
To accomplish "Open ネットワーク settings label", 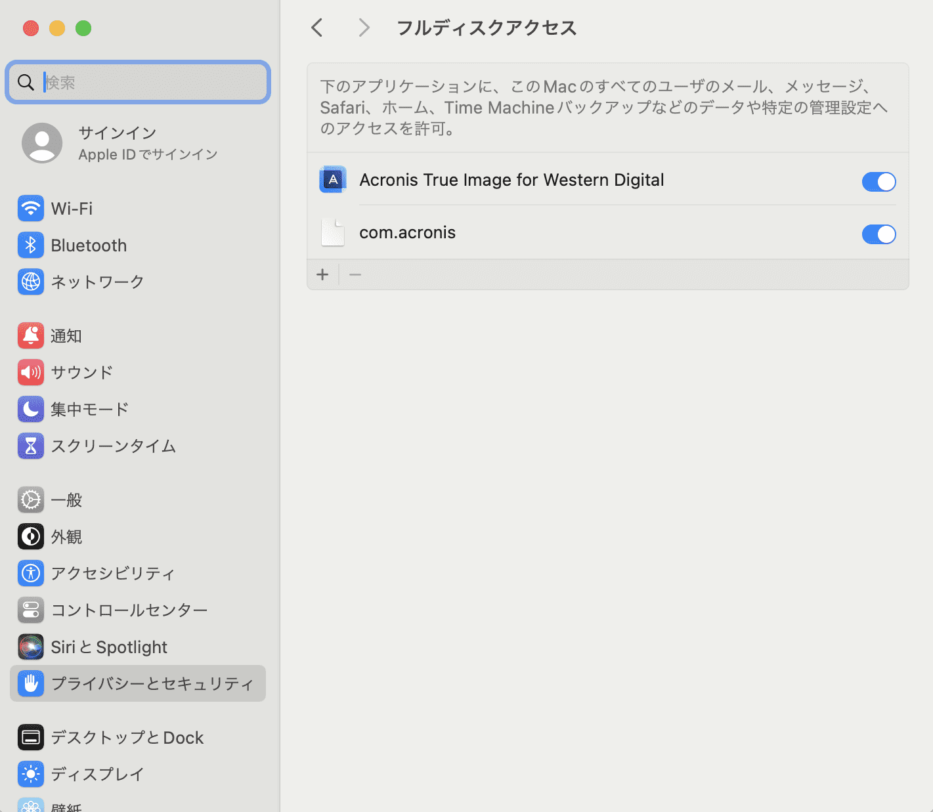I will tap(97, 282).
